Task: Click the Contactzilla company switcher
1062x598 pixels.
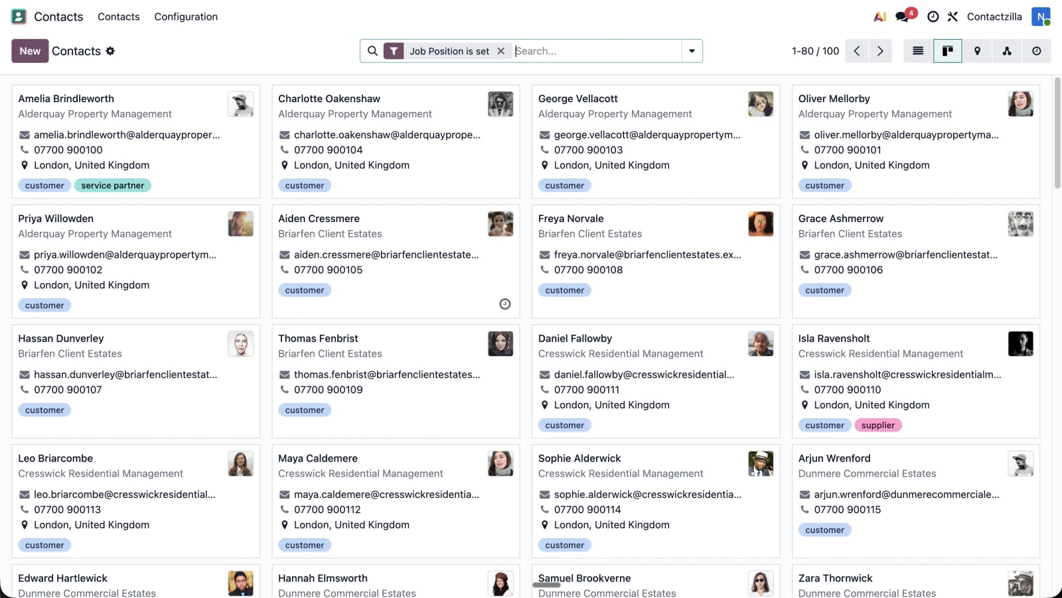Action: click(994, 17)
